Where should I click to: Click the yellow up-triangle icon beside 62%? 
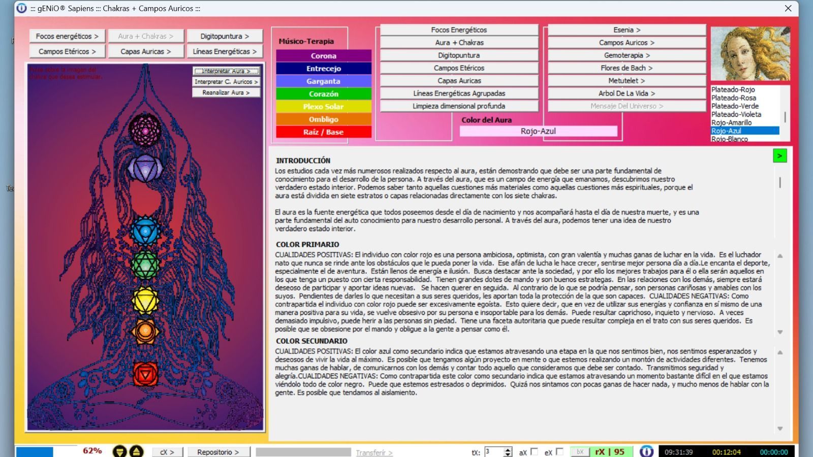[x=136, y=451]
